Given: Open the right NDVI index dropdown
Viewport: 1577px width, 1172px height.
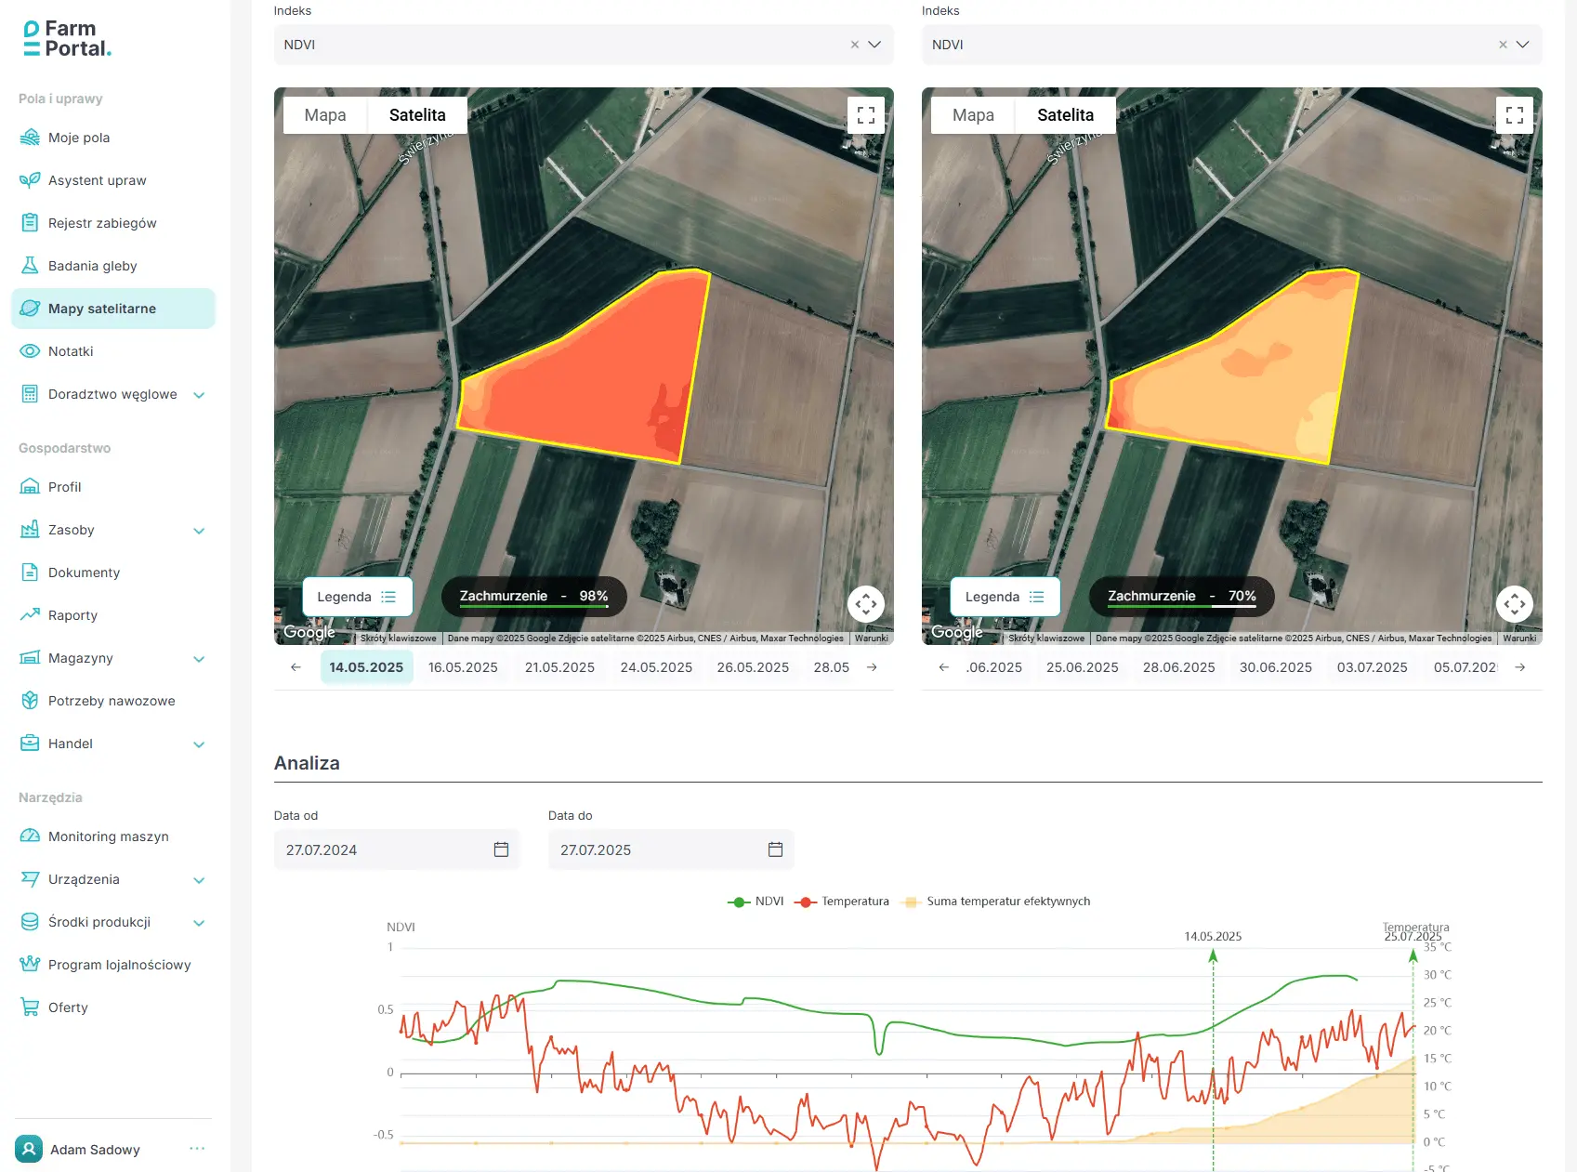Looking at the screenshot, I should coord(1522,45).
